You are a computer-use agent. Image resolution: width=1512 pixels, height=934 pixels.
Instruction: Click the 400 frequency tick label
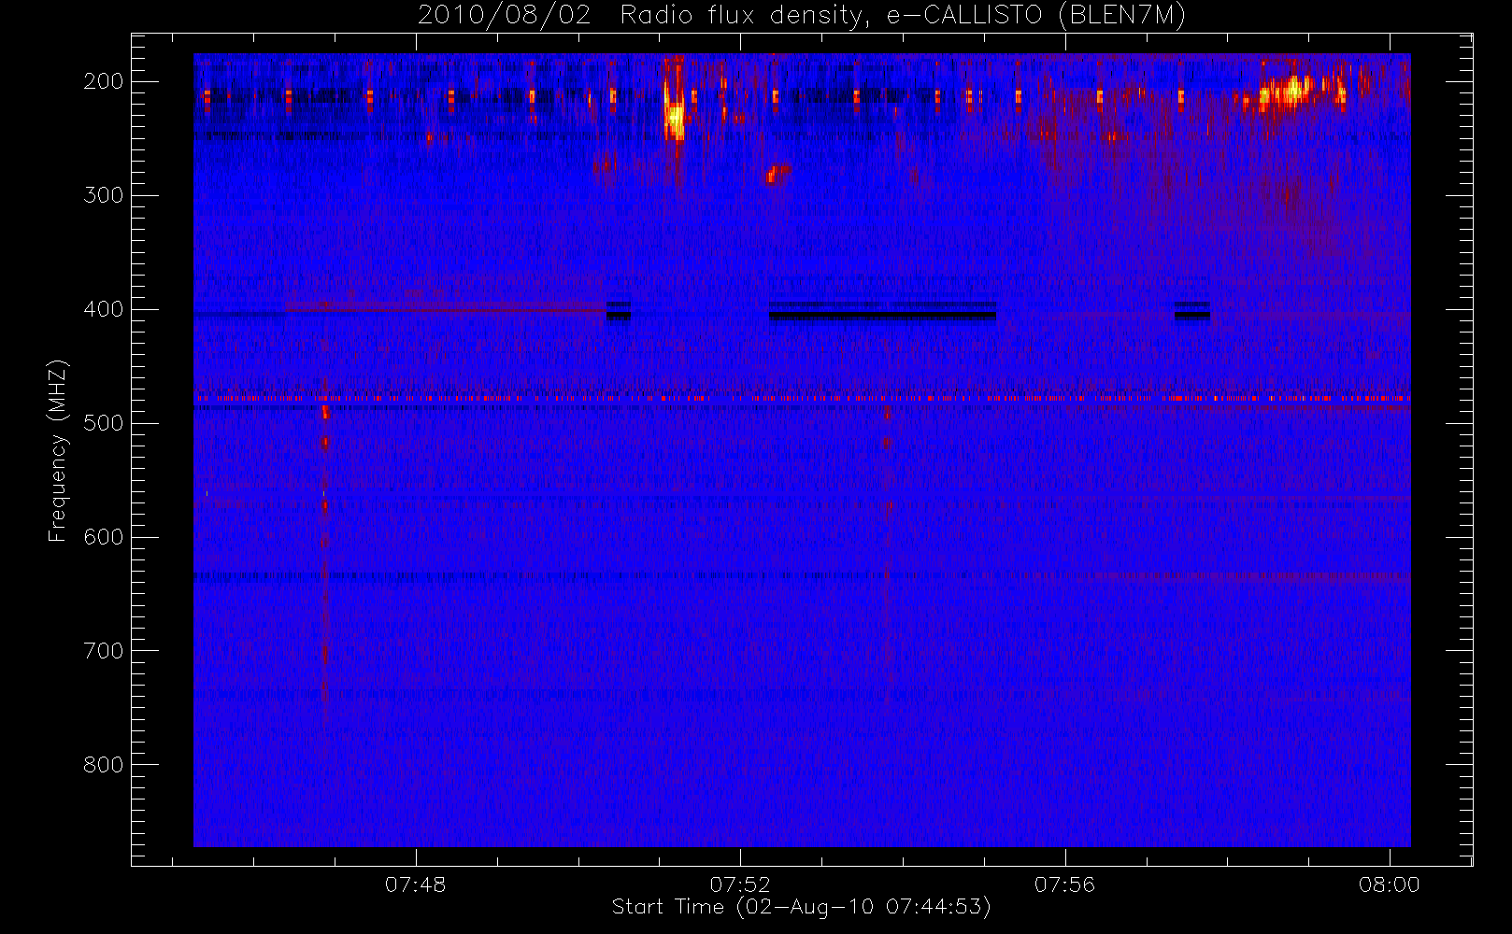tap(104, 309)
